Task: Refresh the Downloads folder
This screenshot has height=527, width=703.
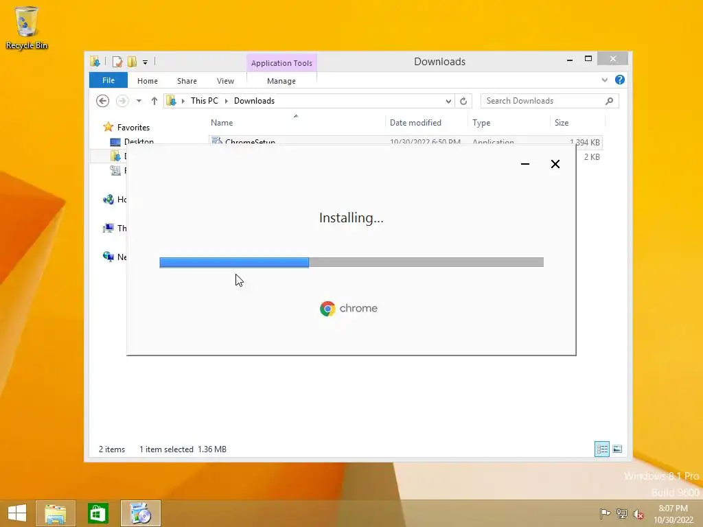Action: (x=463, y=102)
